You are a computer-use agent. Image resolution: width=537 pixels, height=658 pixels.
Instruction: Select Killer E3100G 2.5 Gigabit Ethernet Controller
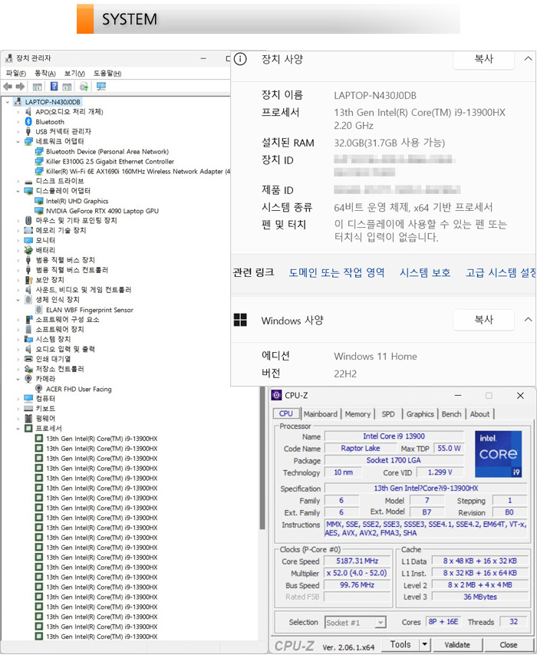[110, 162]
